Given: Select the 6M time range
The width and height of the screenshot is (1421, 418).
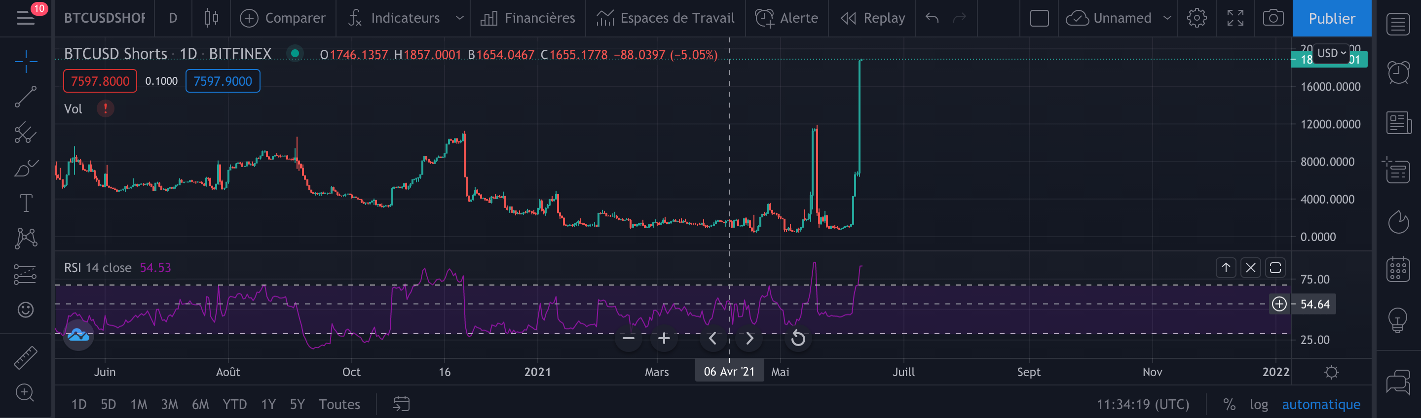Looking at the screenshot, I should pyautogui.click(x=200, y=404).
